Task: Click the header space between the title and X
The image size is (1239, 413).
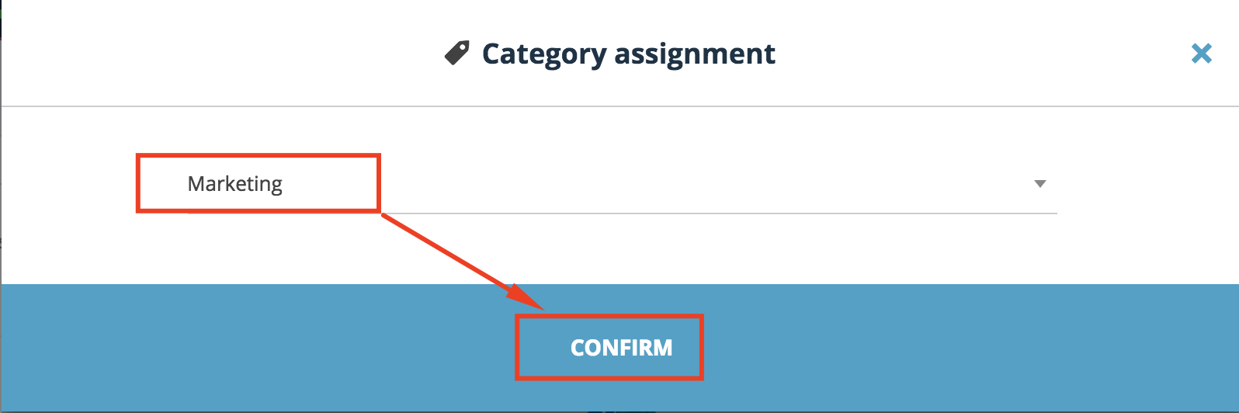Action: click(982, 53)
